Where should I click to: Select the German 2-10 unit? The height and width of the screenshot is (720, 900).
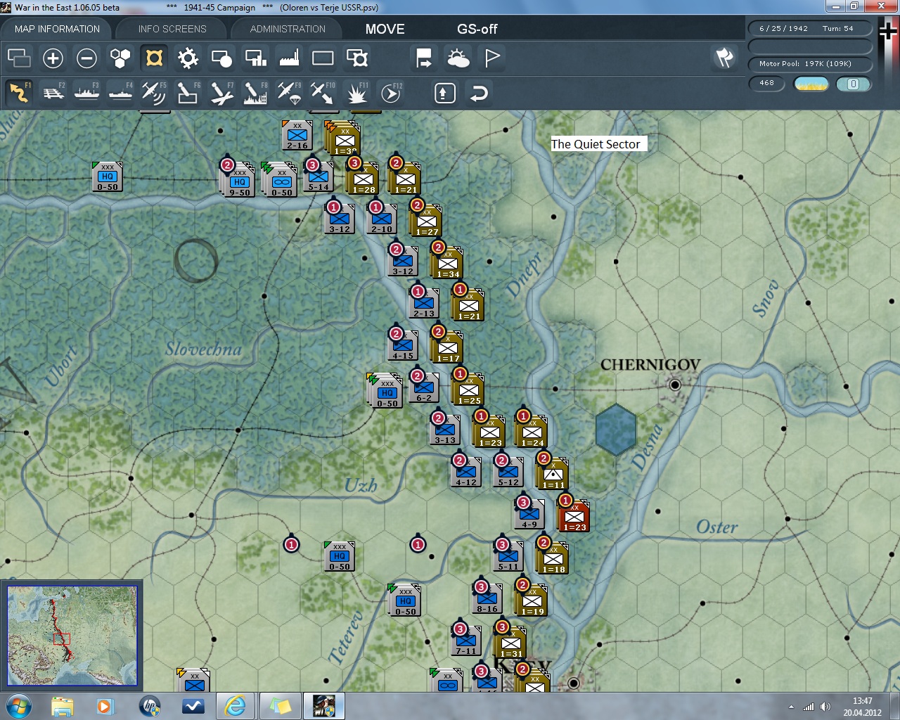[381, 219]
